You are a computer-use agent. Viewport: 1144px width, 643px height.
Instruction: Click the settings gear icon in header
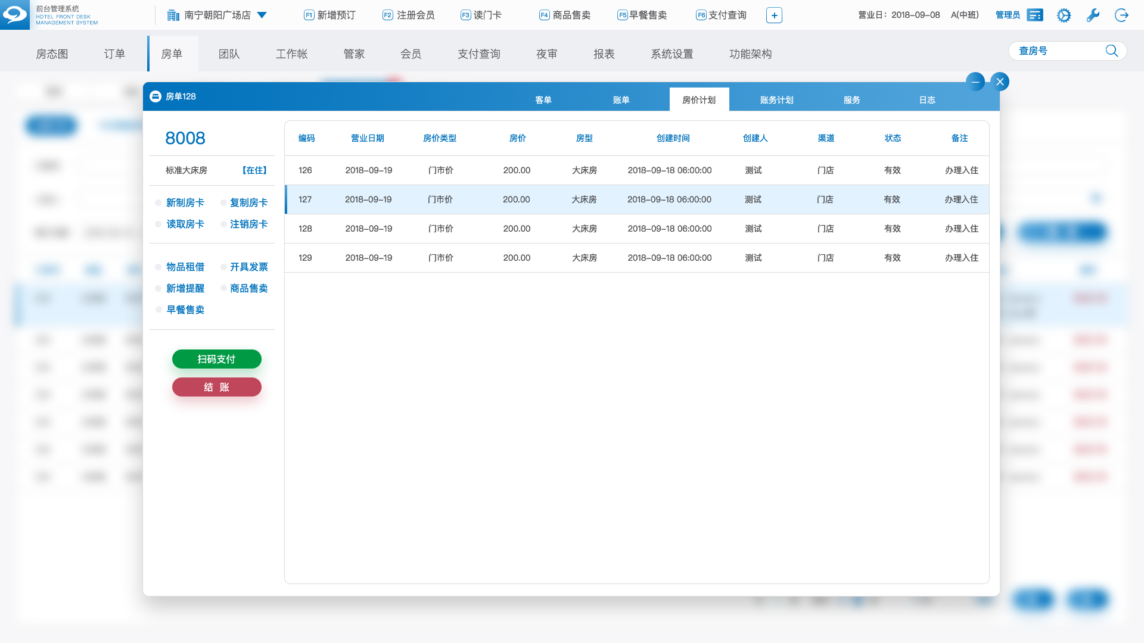tap(1064, 15)
